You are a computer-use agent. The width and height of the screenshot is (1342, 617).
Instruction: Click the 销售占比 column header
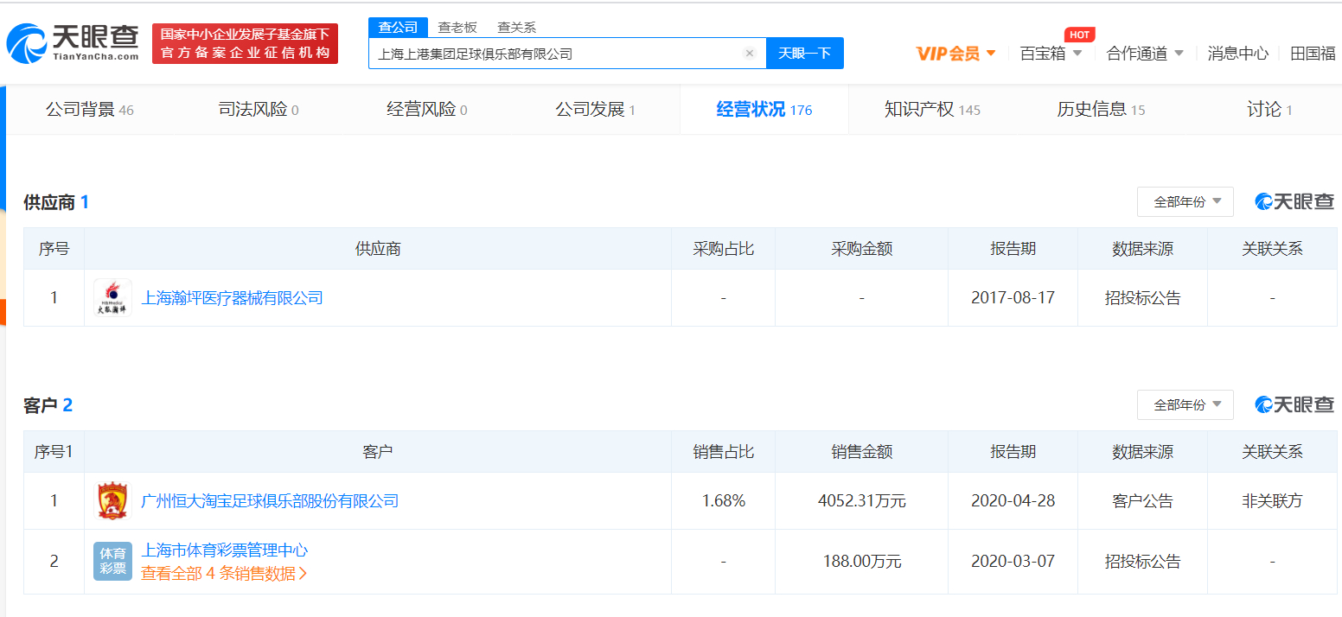[724, 452]
